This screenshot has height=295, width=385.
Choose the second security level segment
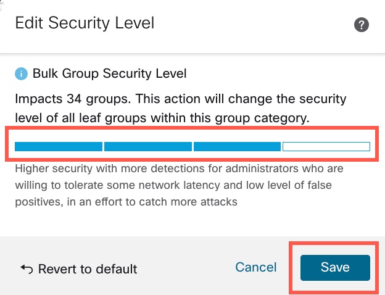point(148,147)
